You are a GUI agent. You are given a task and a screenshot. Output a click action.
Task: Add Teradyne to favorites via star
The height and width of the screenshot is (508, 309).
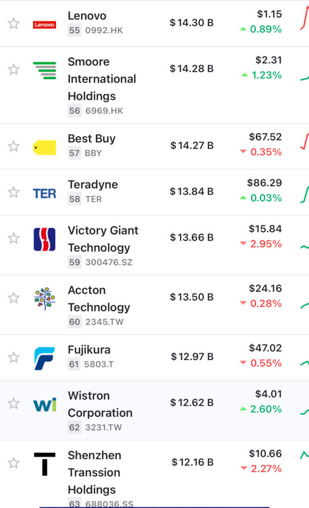tap(13, 192)
